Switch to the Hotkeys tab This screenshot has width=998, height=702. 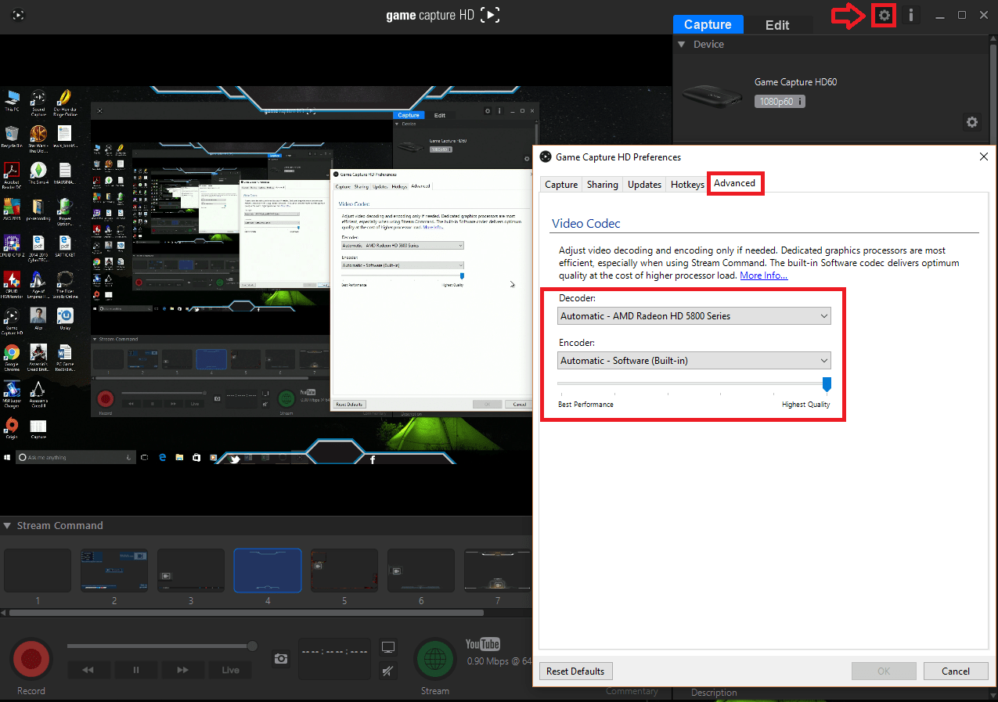point(686,184)
